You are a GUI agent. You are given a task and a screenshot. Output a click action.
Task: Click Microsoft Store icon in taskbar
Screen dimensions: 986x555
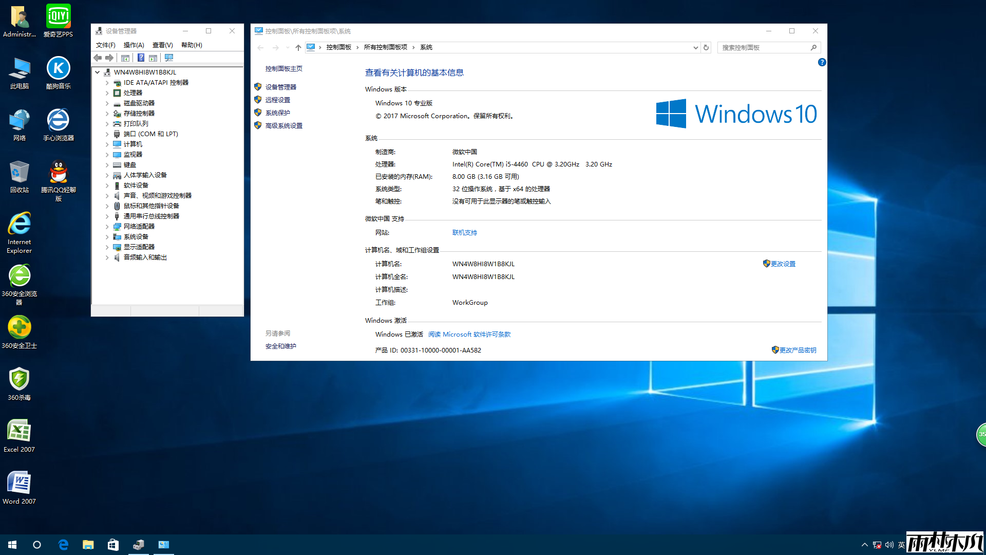coord(113,545)
